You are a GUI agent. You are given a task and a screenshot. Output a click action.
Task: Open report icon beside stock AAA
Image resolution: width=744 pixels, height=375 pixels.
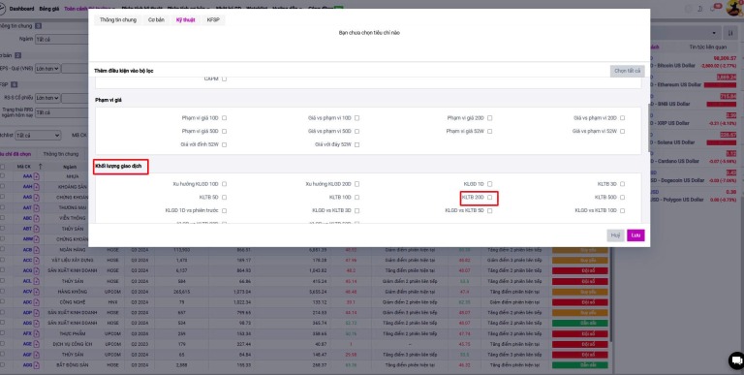pos(37,176)
